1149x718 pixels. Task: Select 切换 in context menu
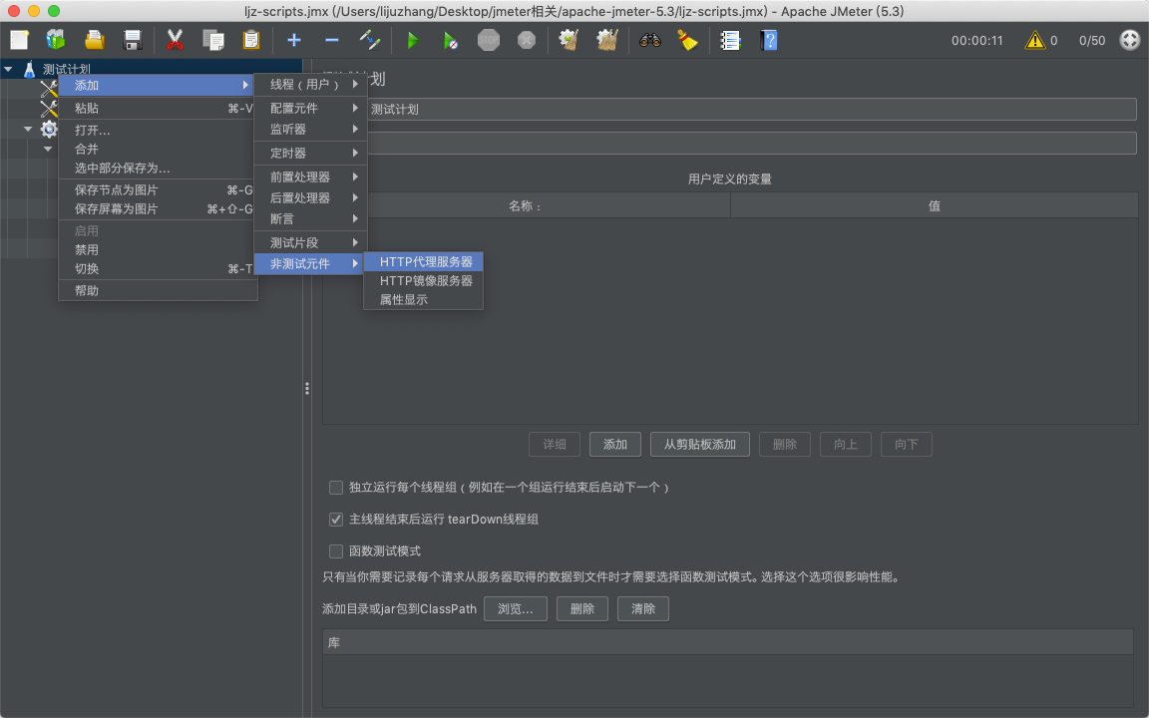tap(158, 269)
